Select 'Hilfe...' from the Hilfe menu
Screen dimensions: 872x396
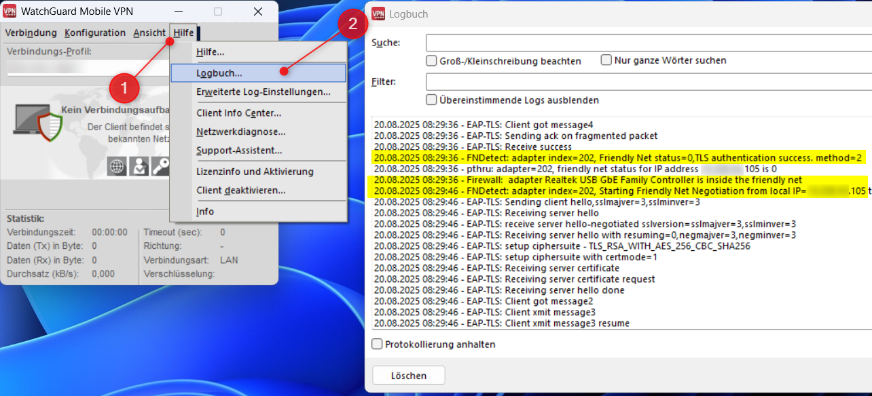[x=258, y=52]
